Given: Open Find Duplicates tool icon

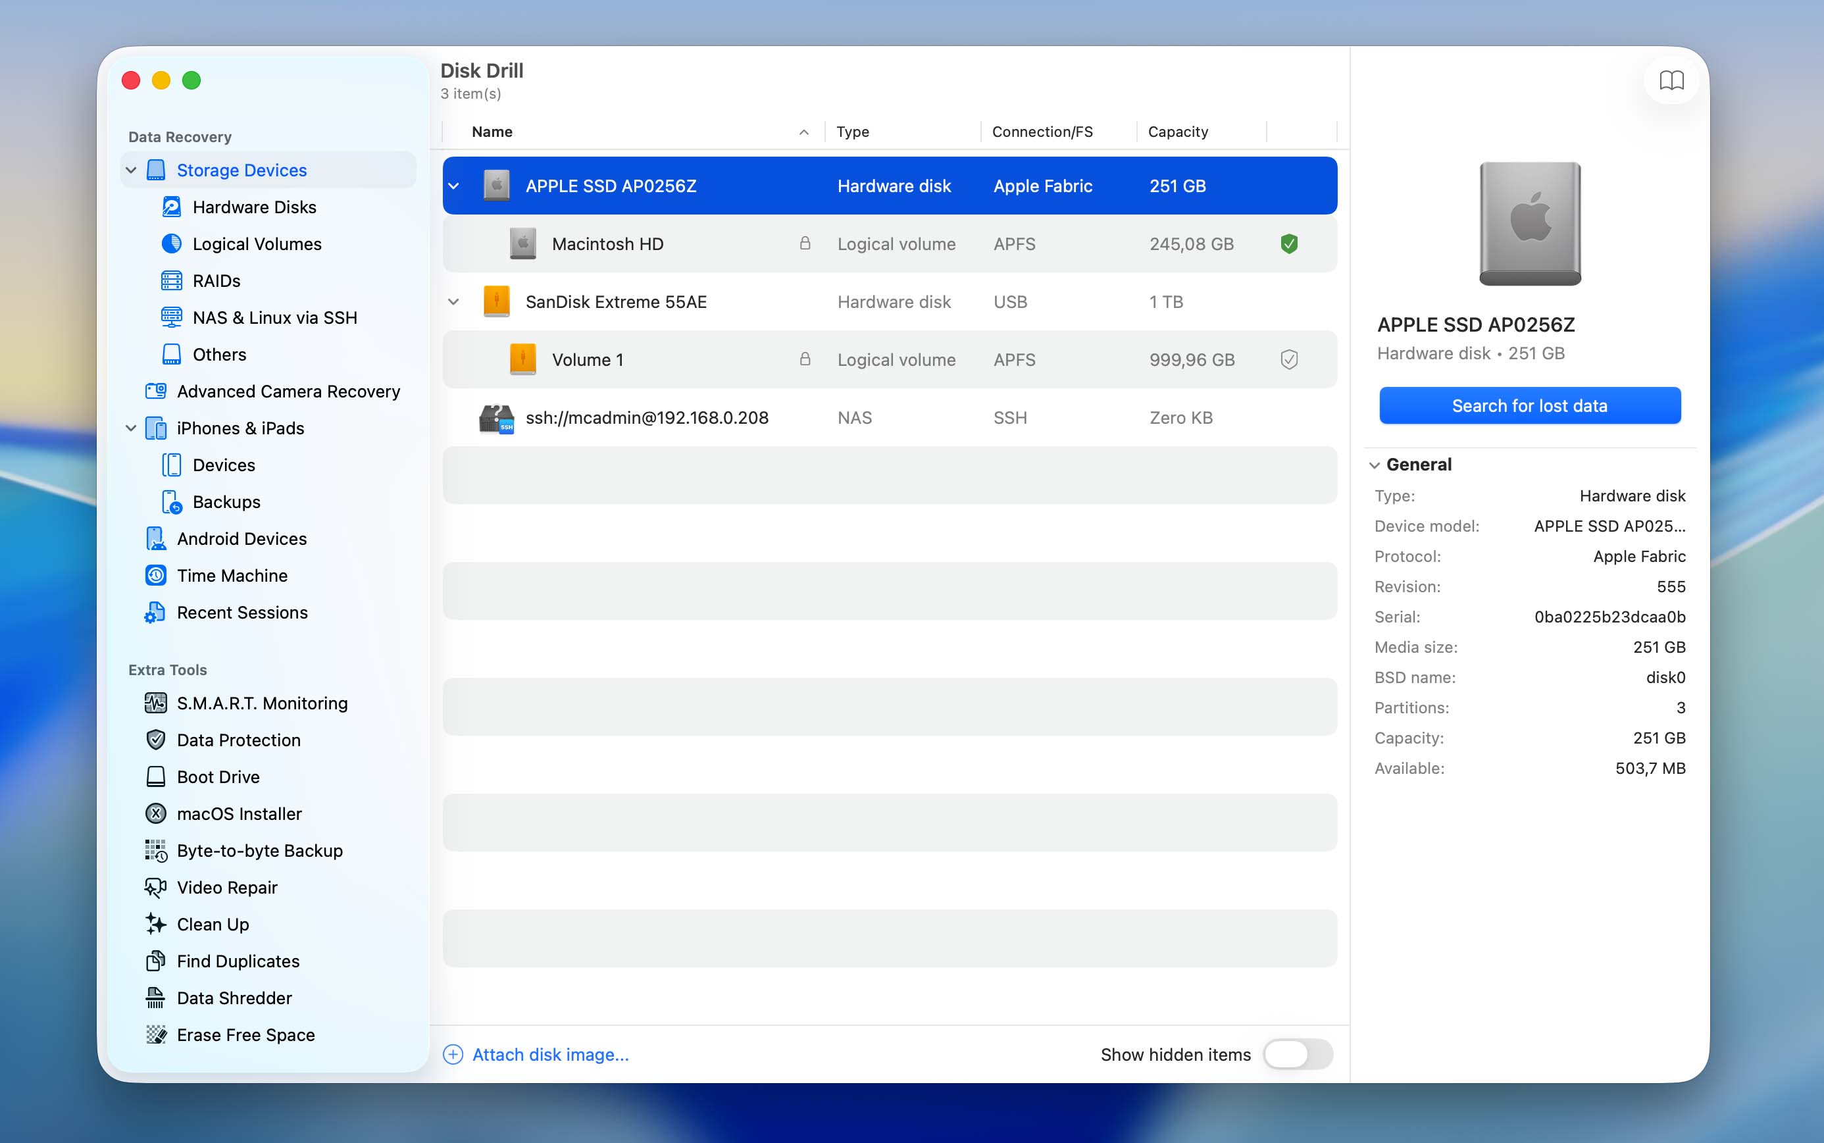Looking at the screenshot, I should 156,961.
